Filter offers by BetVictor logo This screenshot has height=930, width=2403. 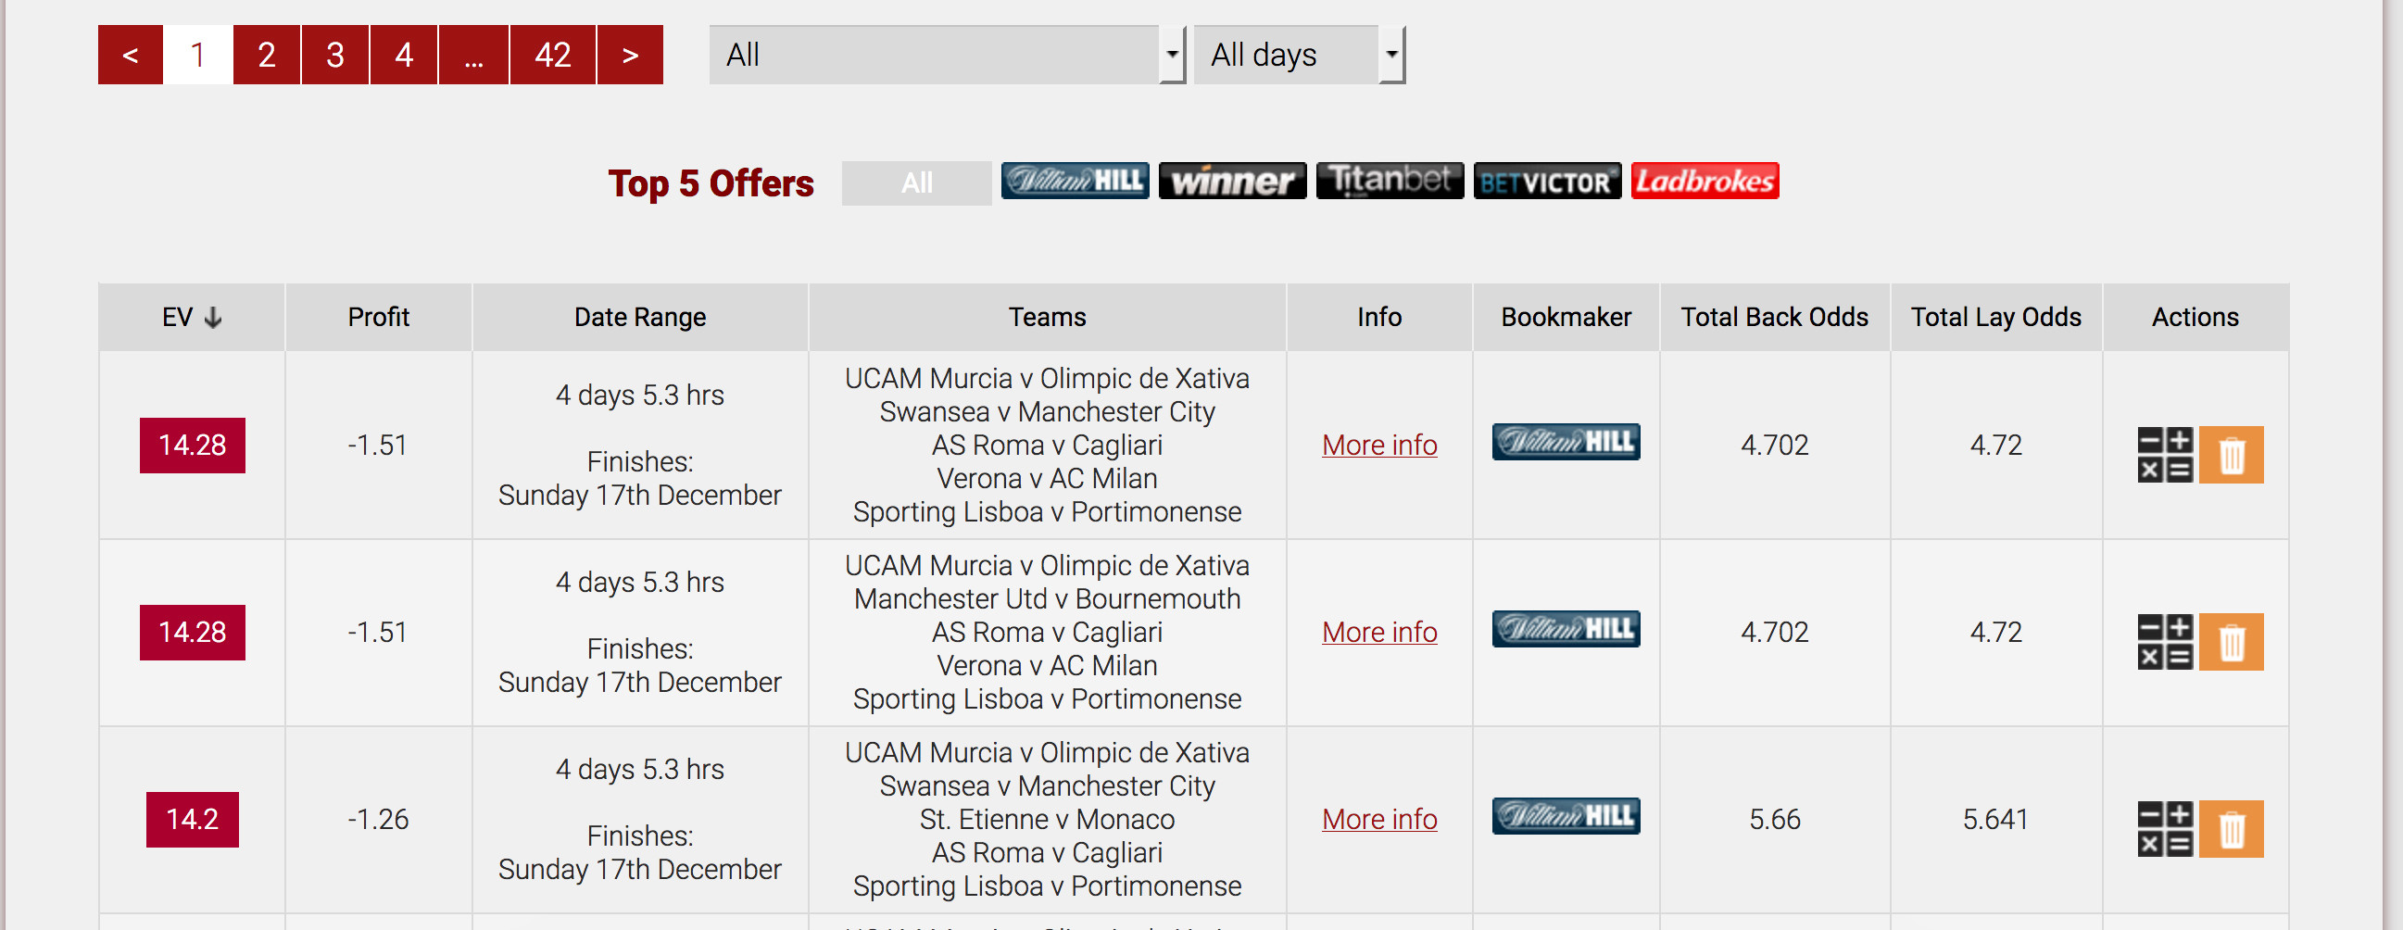1548,181
